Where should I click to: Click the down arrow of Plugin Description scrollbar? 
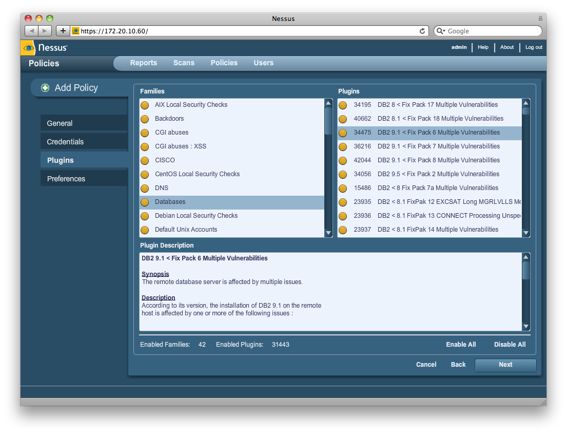[x=526, y=327]
